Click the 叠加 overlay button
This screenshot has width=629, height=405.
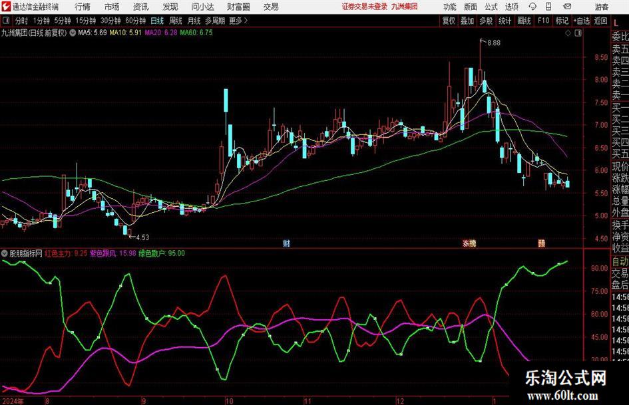(x=467, y=21)
